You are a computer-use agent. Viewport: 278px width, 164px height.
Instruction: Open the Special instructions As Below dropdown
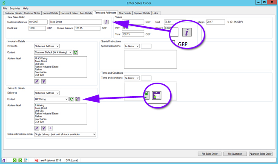pyautogui.click(x=132, y=46)
